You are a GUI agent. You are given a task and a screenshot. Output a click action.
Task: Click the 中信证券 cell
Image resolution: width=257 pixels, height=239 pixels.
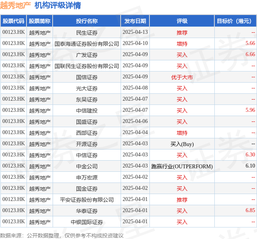click(x=87, y=155)
